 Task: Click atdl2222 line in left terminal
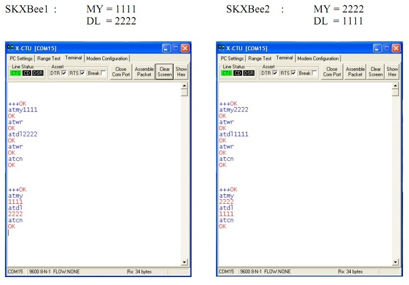point(23,134)
